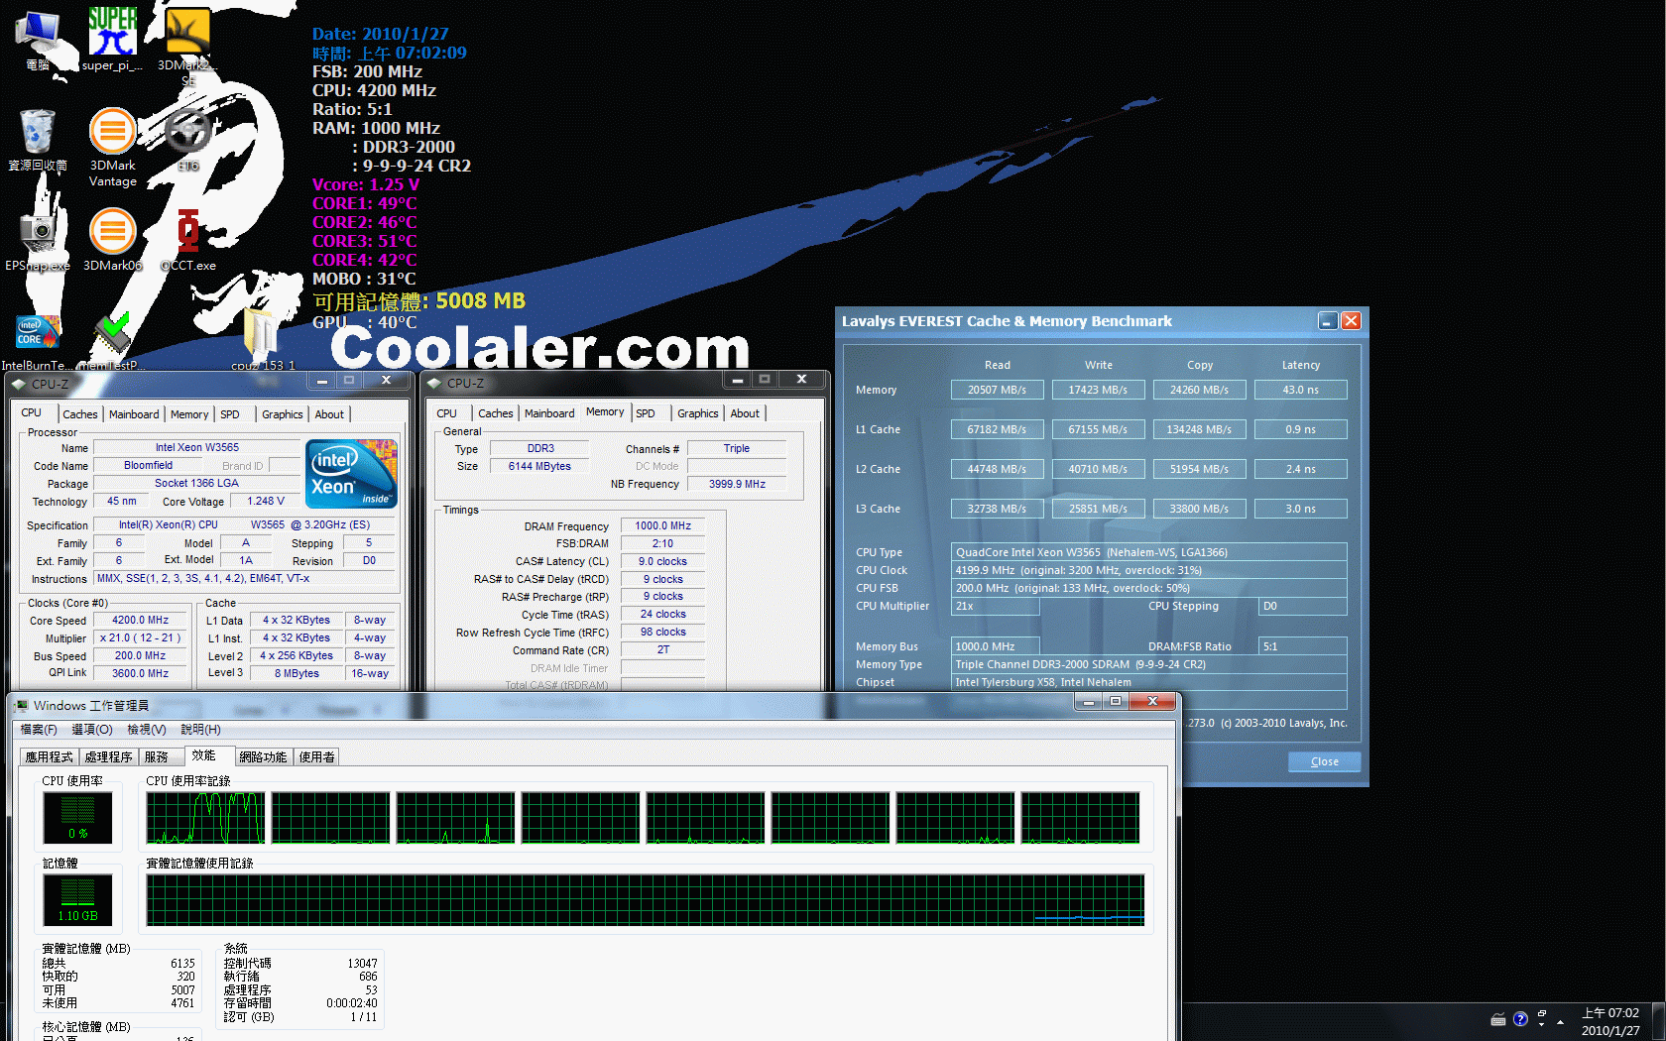The height and width of the screenshot is (1041, 1666).
Task: Open the 說明(H) menu in Task Manager
Action: click(x=200, y=730)
